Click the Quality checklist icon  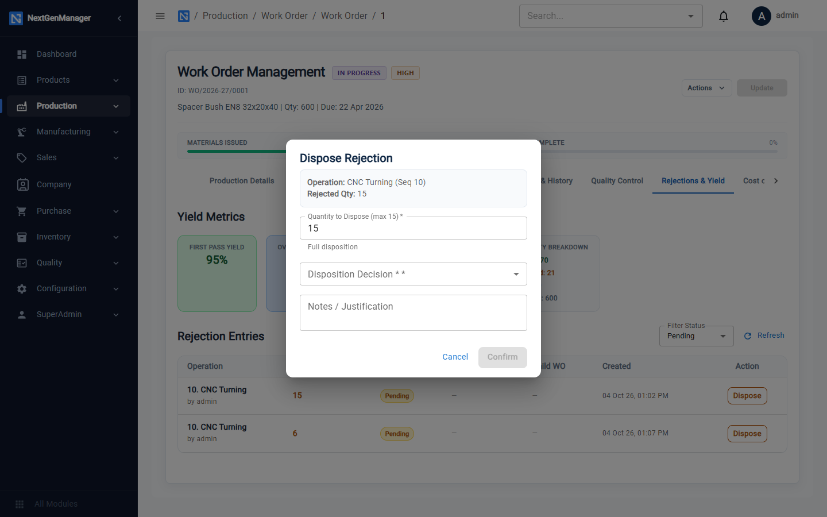22,263
